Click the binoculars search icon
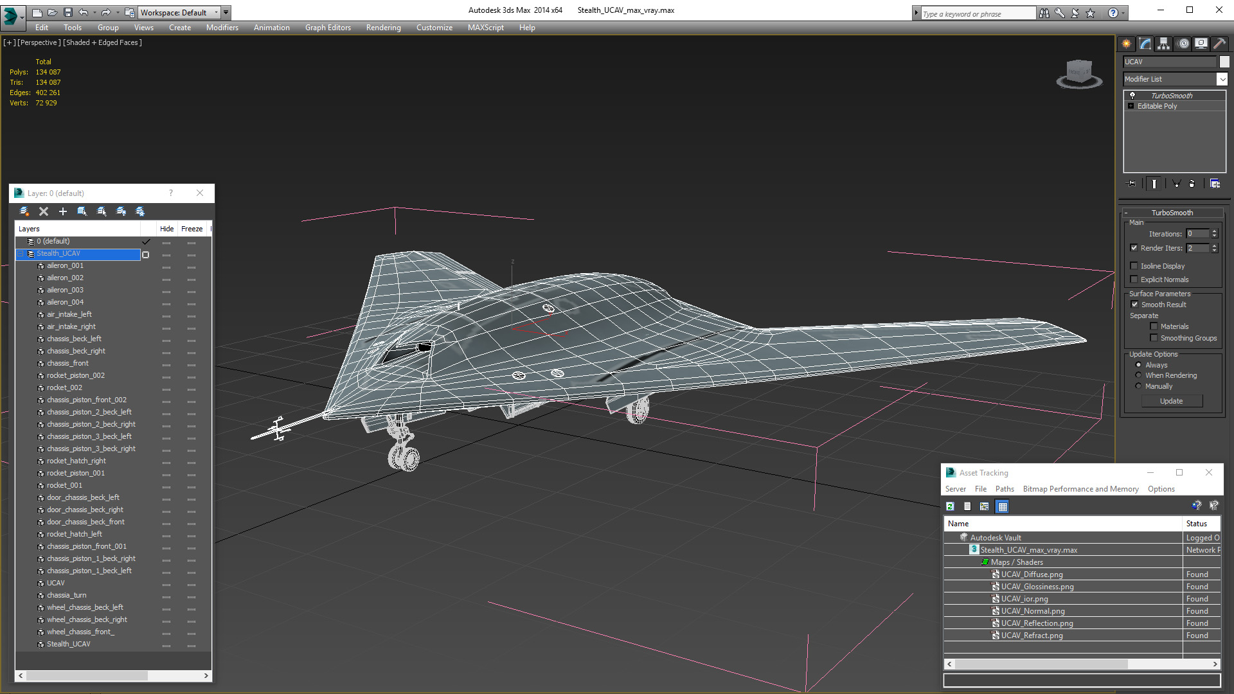 pos(1044,13)
